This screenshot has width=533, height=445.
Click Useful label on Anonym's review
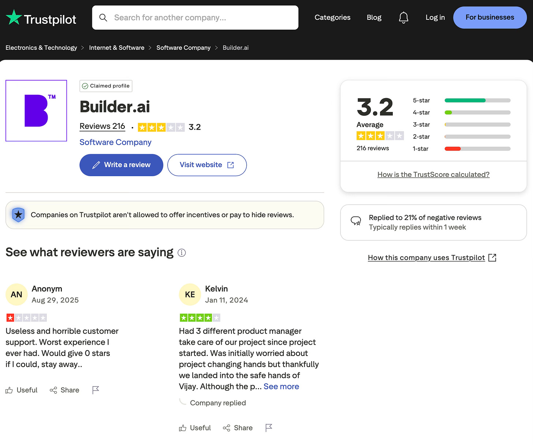[27, 390]
